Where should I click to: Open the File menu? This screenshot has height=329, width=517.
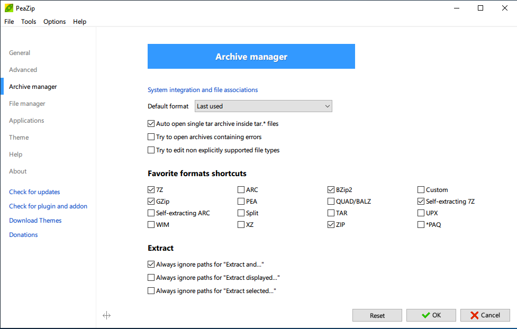point(9,22)
